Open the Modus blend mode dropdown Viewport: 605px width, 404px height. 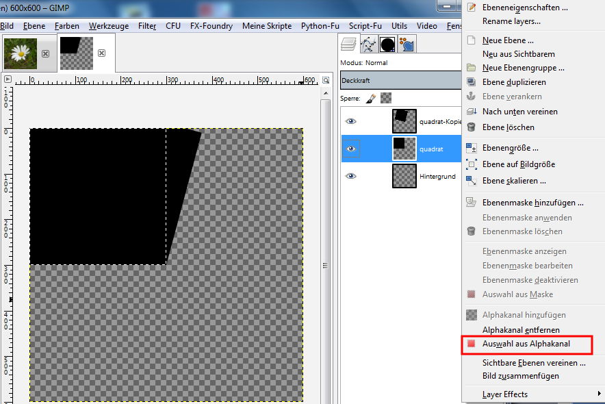(400, 63)
